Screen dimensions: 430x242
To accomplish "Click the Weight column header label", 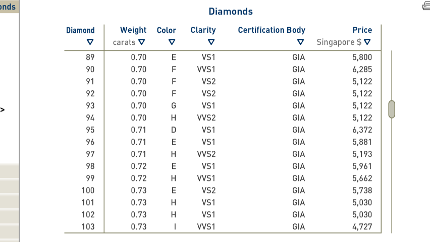I will (x=133, y=30).
